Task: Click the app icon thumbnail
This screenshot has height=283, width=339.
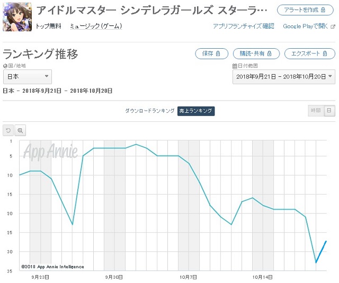Action: [x=17, y=16]
